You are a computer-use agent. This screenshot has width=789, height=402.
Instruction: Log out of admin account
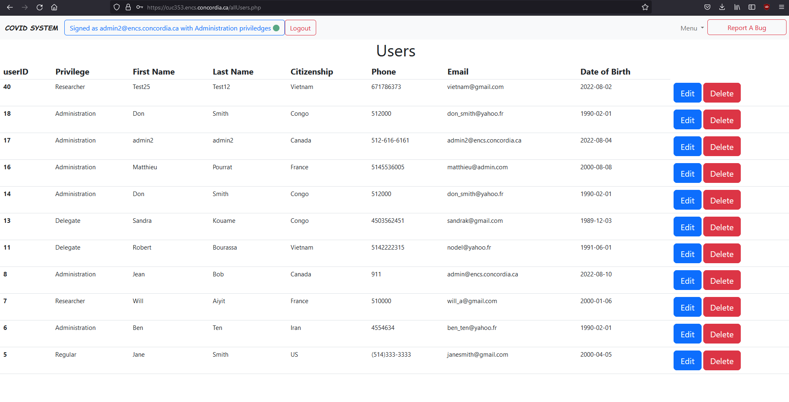click(300, 28)
